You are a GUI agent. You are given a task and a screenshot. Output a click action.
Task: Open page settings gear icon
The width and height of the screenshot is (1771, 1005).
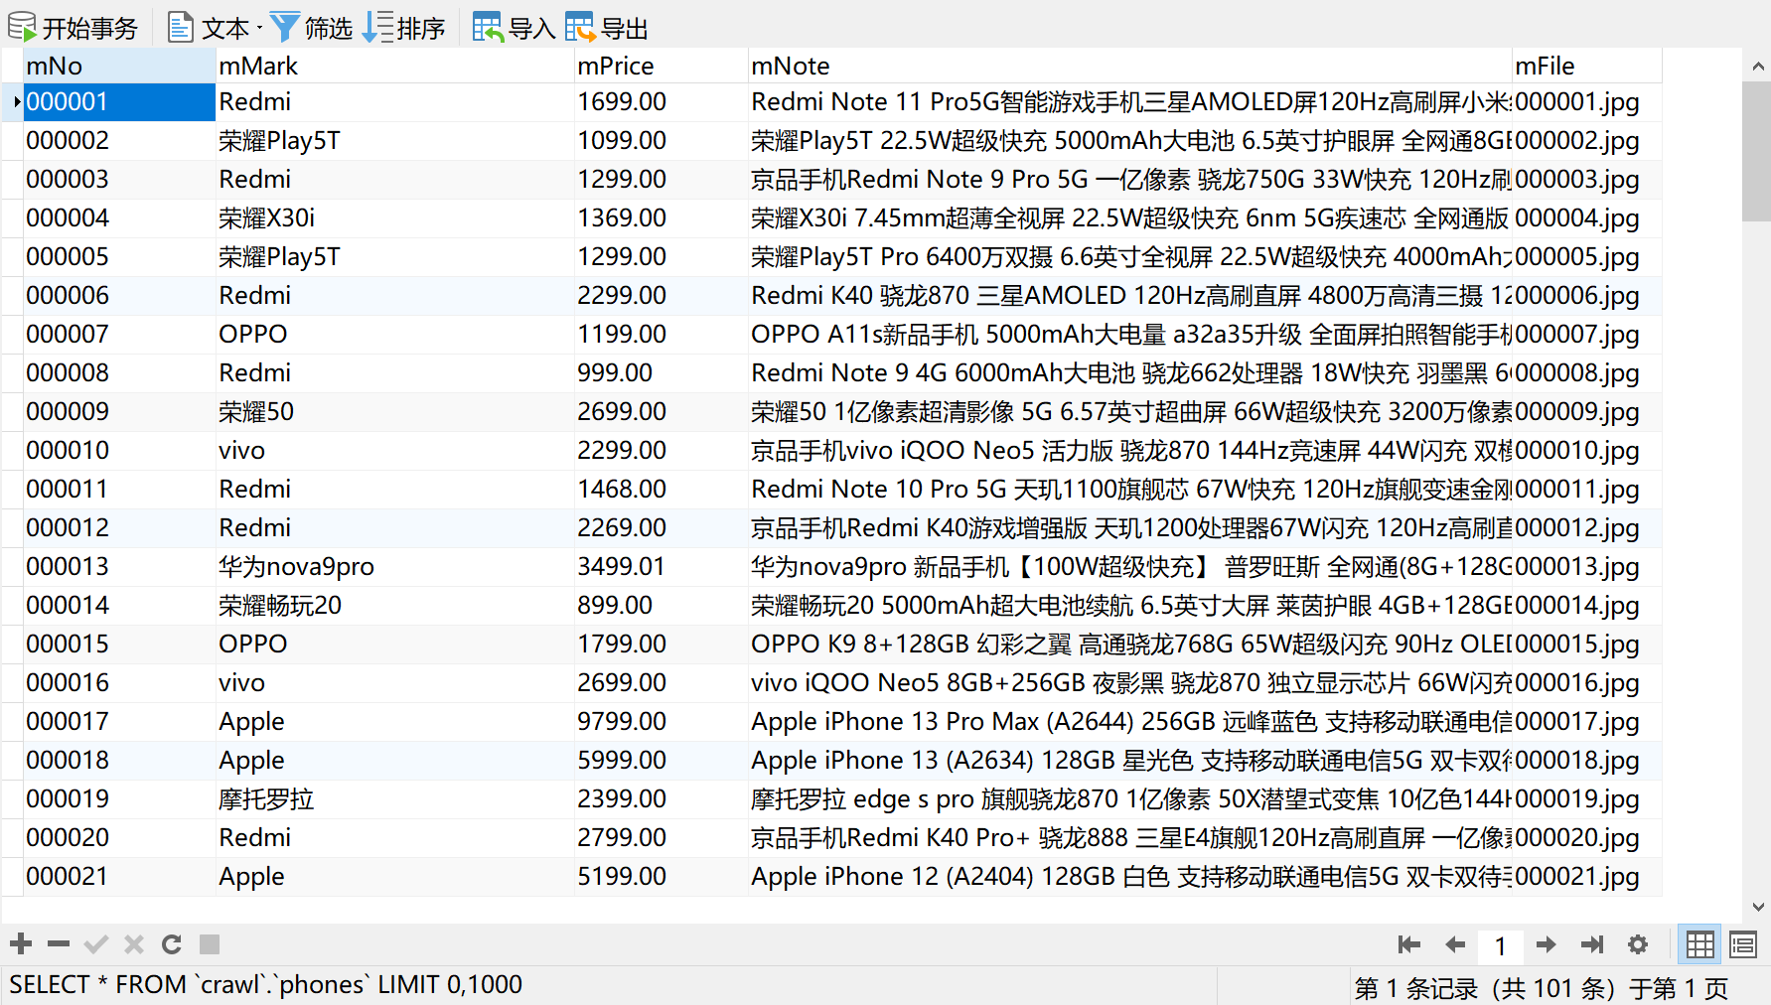1638,944
